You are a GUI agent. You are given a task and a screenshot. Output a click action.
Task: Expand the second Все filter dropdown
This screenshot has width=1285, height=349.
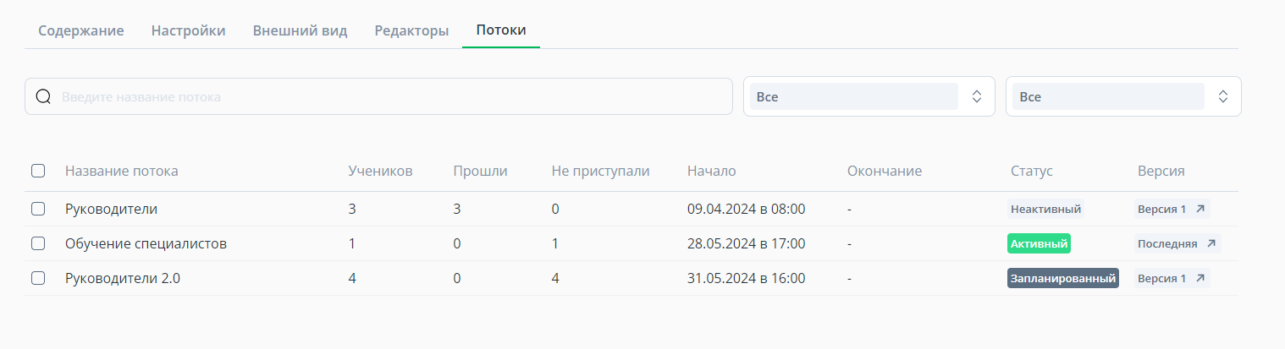(1123, 96)
